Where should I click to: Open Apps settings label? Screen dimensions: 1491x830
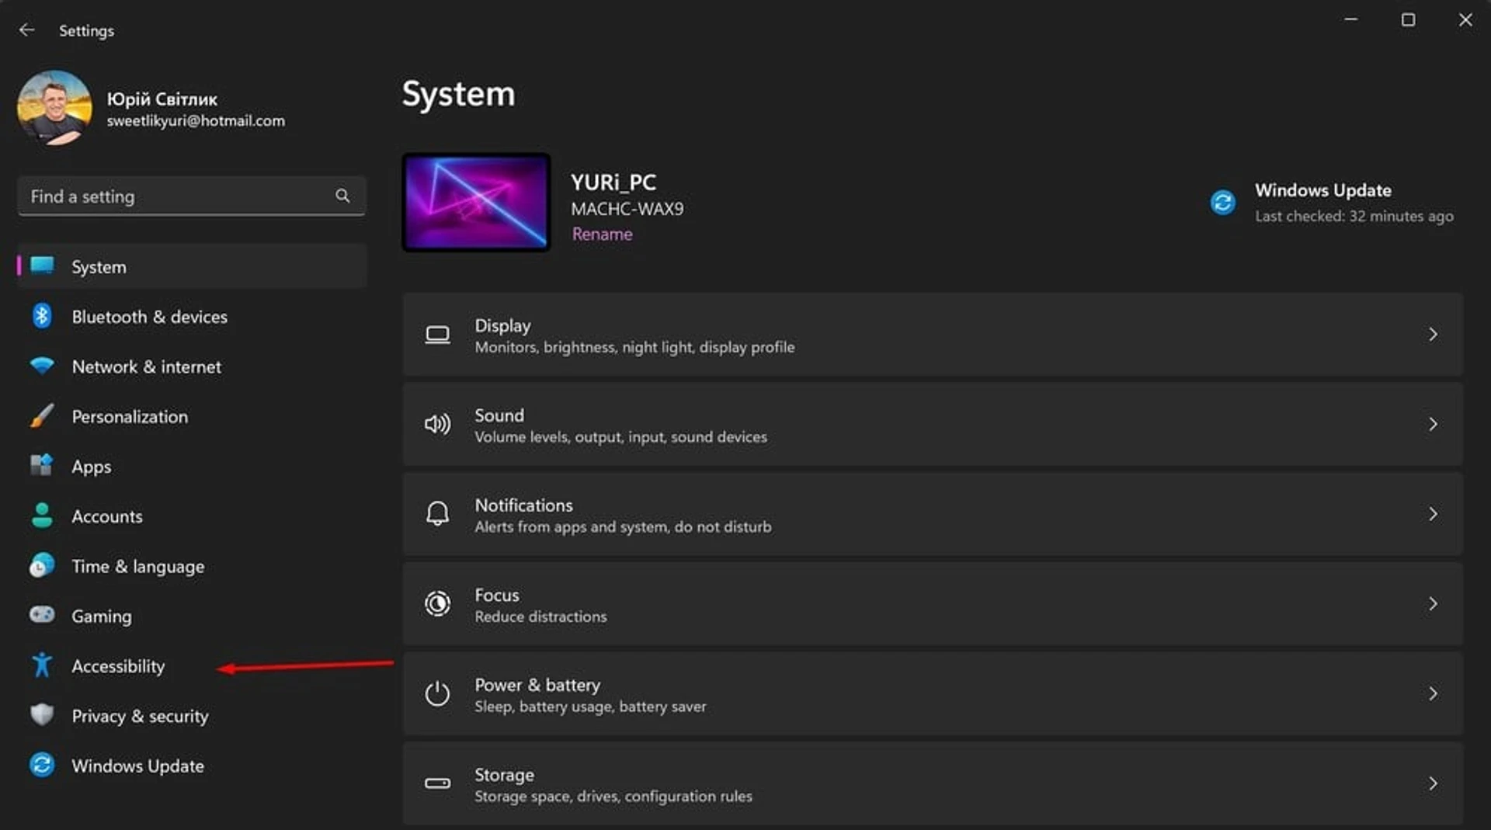[91, 467]
